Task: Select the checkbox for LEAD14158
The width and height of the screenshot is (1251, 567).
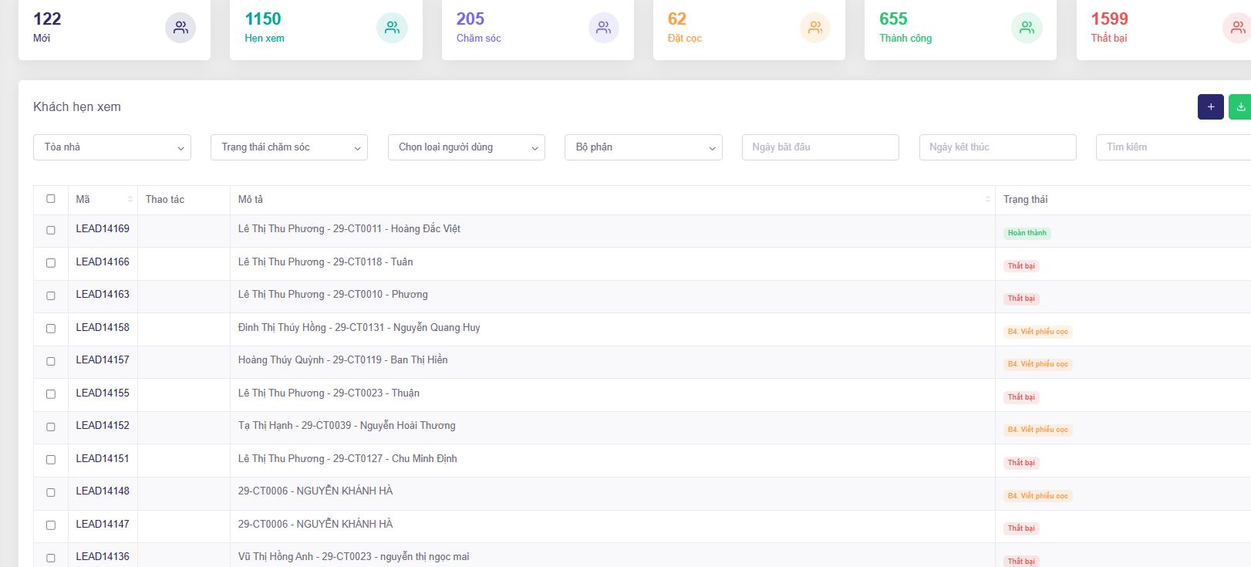Action: tap(51, 329)
